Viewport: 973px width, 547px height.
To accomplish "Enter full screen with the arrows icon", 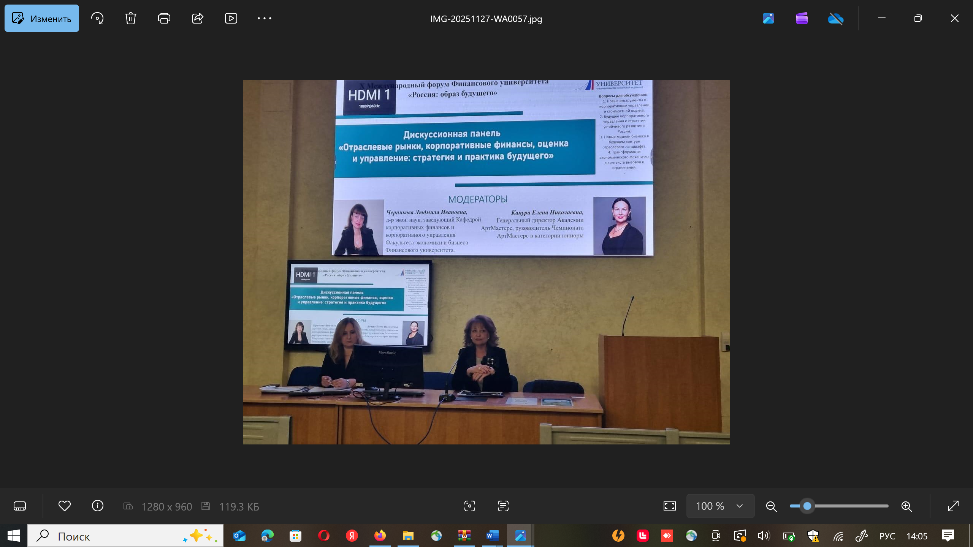I will pyautogui.click(x=953, y=506).
